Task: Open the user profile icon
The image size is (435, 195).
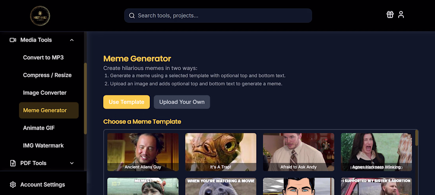Action: click(401, 15)
